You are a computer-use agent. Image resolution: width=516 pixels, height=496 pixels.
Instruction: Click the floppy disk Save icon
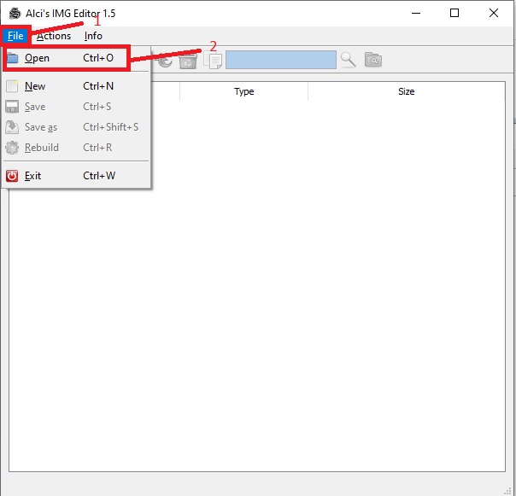click(12, 107)
